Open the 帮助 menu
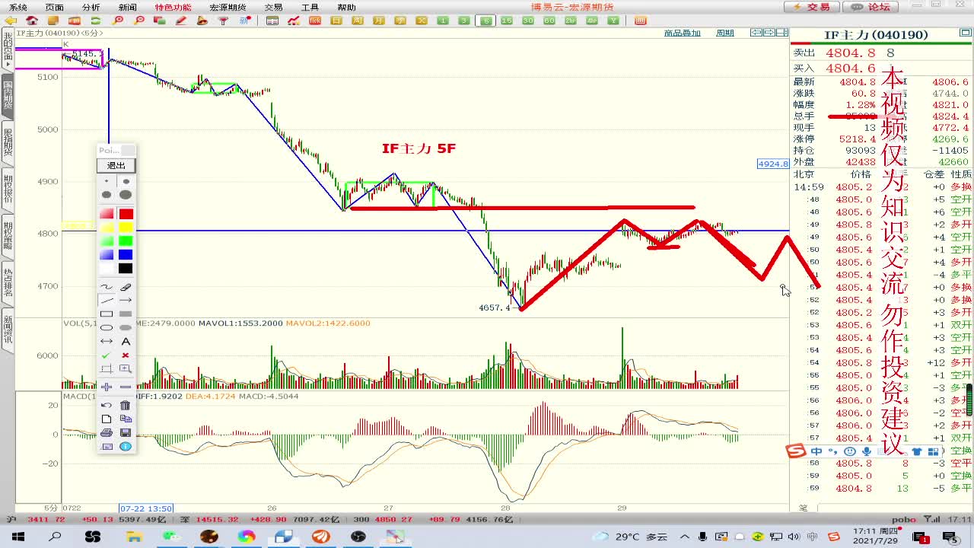The image size is (974, 548). pos(346,8)
